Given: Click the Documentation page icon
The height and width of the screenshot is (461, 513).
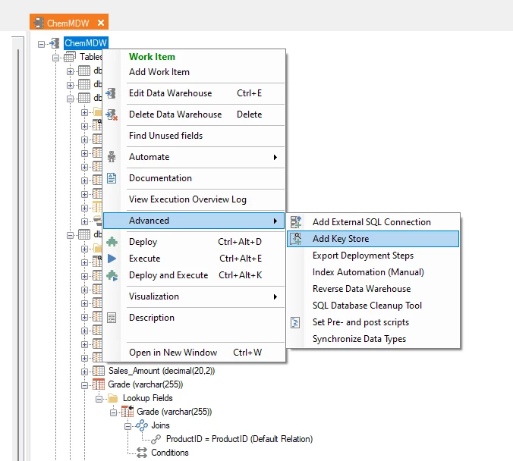Looking at the screenshot, I should pyautogui.click(x=112, y=178).
